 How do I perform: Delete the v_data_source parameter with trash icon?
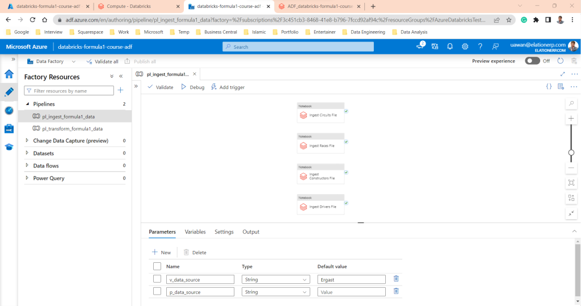tap(396, 279)
